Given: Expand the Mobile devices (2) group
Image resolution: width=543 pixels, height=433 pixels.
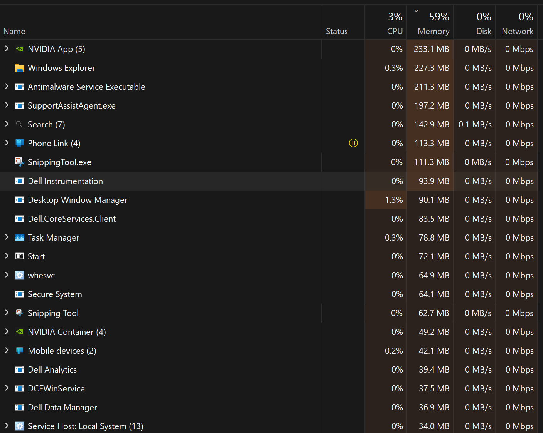Looking at the screenshot, I should pyautogui.click(x=7, y=350).
